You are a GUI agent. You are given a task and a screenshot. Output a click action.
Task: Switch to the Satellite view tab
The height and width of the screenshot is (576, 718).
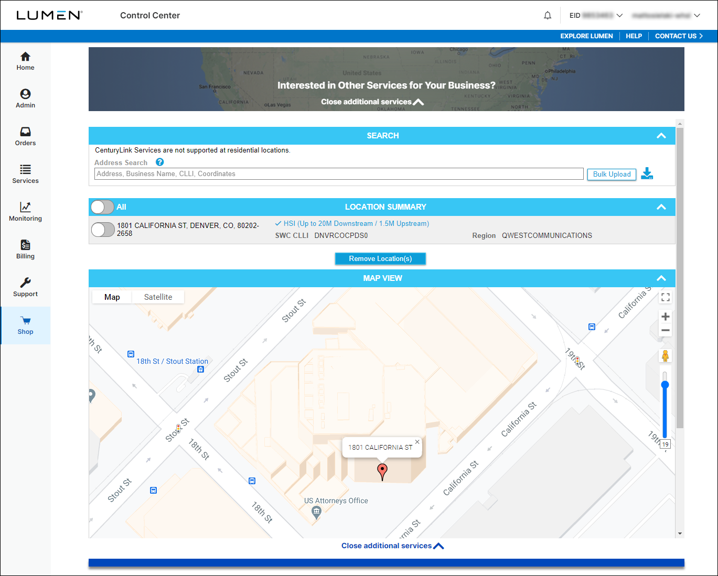(x=158, y=297)
